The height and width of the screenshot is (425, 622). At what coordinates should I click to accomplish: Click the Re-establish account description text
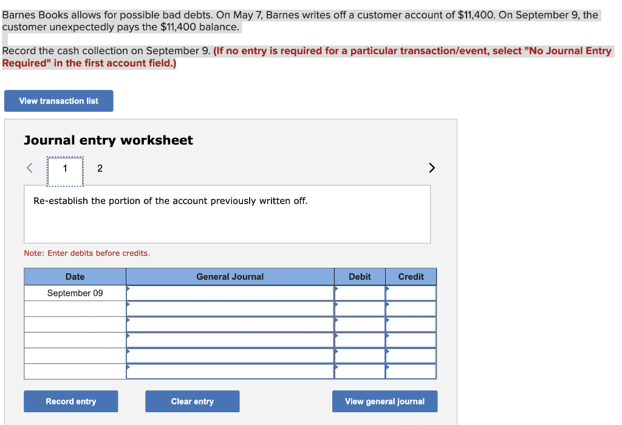(170, 201)
